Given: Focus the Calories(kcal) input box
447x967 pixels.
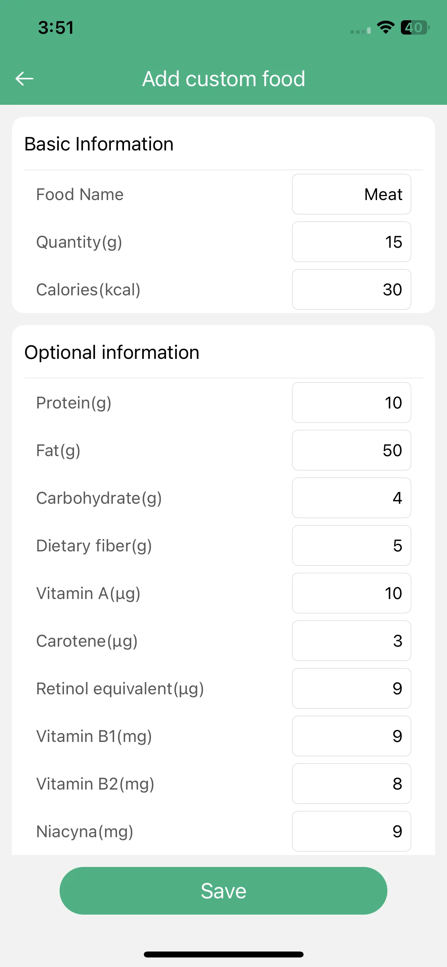Looking at the screenshot, I should point(352,289).
